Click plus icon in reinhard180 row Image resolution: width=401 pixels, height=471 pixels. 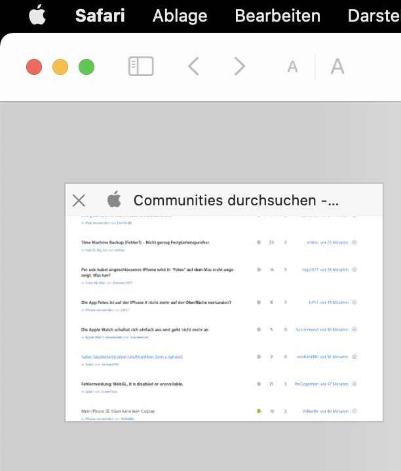tap(354, 357)
